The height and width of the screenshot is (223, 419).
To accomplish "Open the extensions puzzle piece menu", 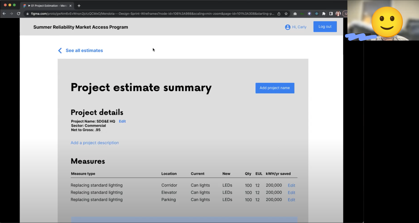I will [324, 14].
